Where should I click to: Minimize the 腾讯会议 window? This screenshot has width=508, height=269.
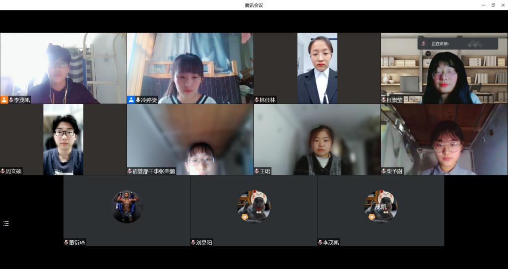[x=483, y=5]
